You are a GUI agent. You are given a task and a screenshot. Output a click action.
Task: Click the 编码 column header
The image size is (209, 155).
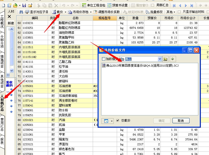(35, 18)
